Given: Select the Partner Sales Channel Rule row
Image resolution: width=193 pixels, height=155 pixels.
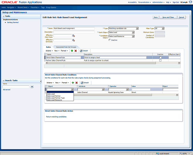Looking at the screenshot, I should [112, 61].
